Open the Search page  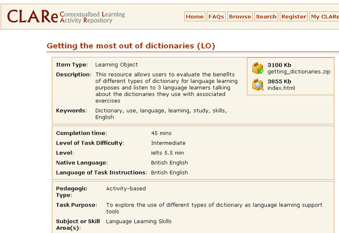[x=266, y=16]
